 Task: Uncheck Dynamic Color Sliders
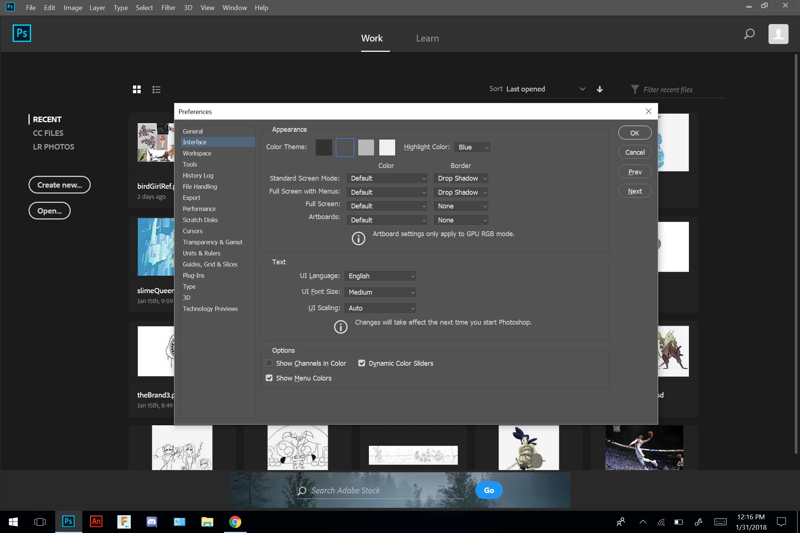(x=361, y=363)
